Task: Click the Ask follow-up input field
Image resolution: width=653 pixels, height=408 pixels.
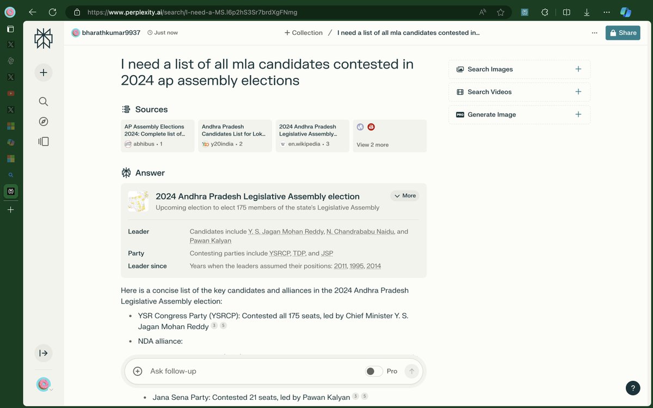Action: (x=253, y=371)
